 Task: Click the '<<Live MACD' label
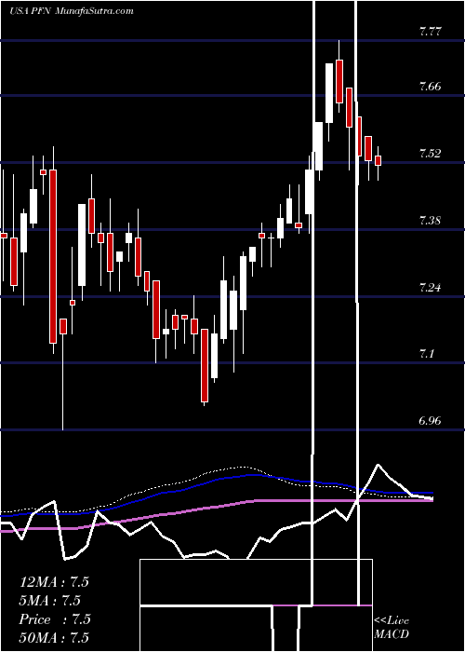pos(392,628)
